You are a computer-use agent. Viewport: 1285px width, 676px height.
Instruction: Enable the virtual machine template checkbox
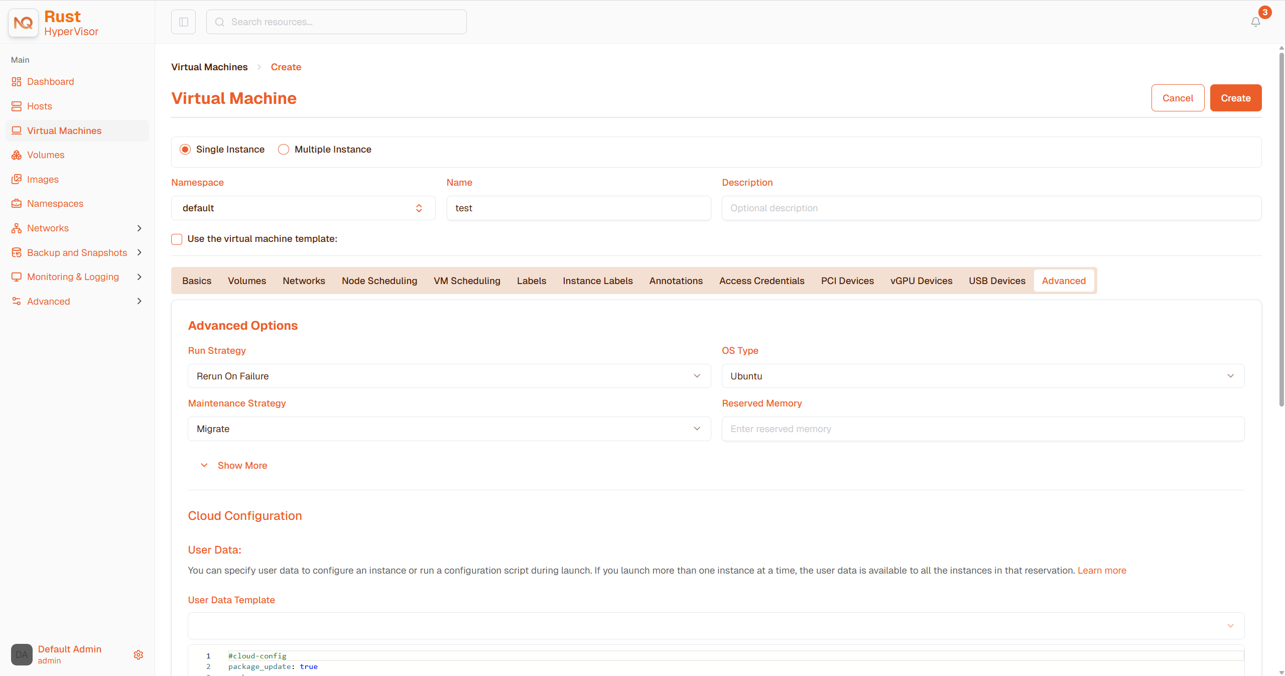(177, 239)
